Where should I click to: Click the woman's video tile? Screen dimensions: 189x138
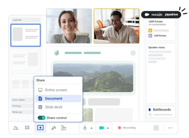tap(69, 26)
